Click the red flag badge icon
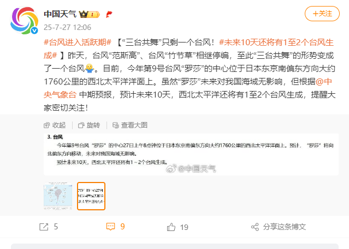This screenshot has width=349, height=249. (109, 14)
